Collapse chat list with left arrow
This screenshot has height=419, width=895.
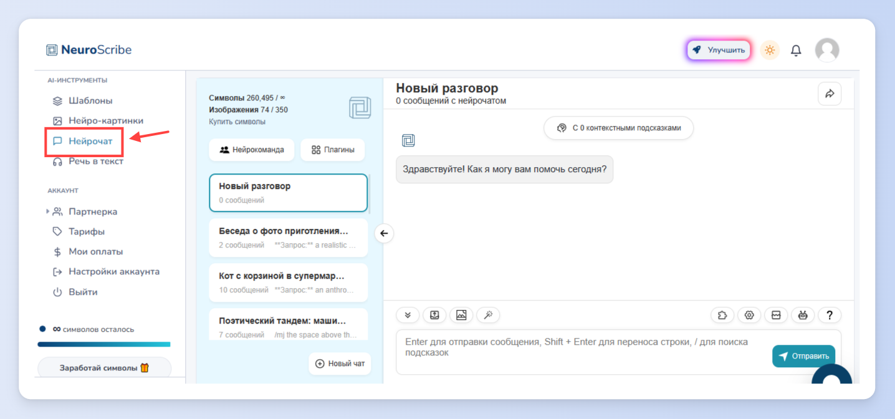point(384,233)
